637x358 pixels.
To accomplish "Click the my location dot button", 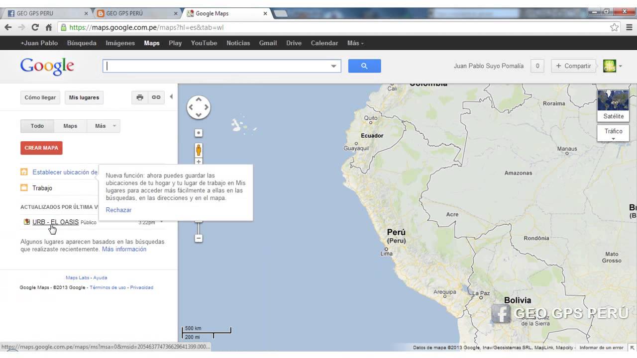I will tap(199, 133).
